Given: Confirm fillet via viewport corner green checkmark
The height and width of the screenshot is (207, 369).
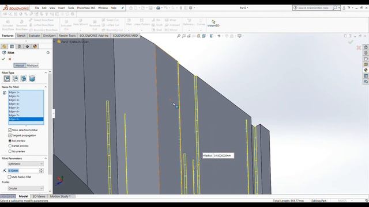Looking at the screenshot, I should [x=351, y=42].
